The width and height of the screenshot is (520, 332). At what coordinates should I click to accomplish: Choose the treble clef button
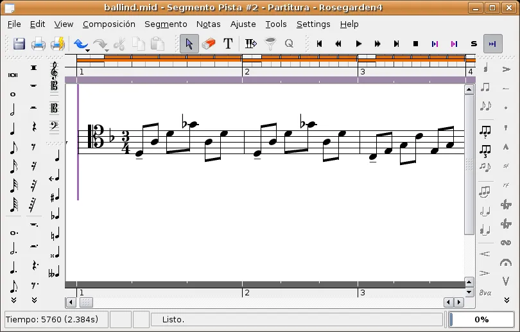pos(54,69)
